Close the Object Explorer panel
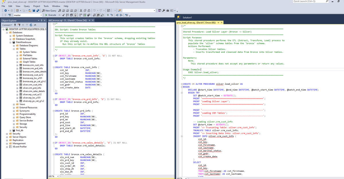This screenshot has width=344, height=179. [x=44, y=21]
